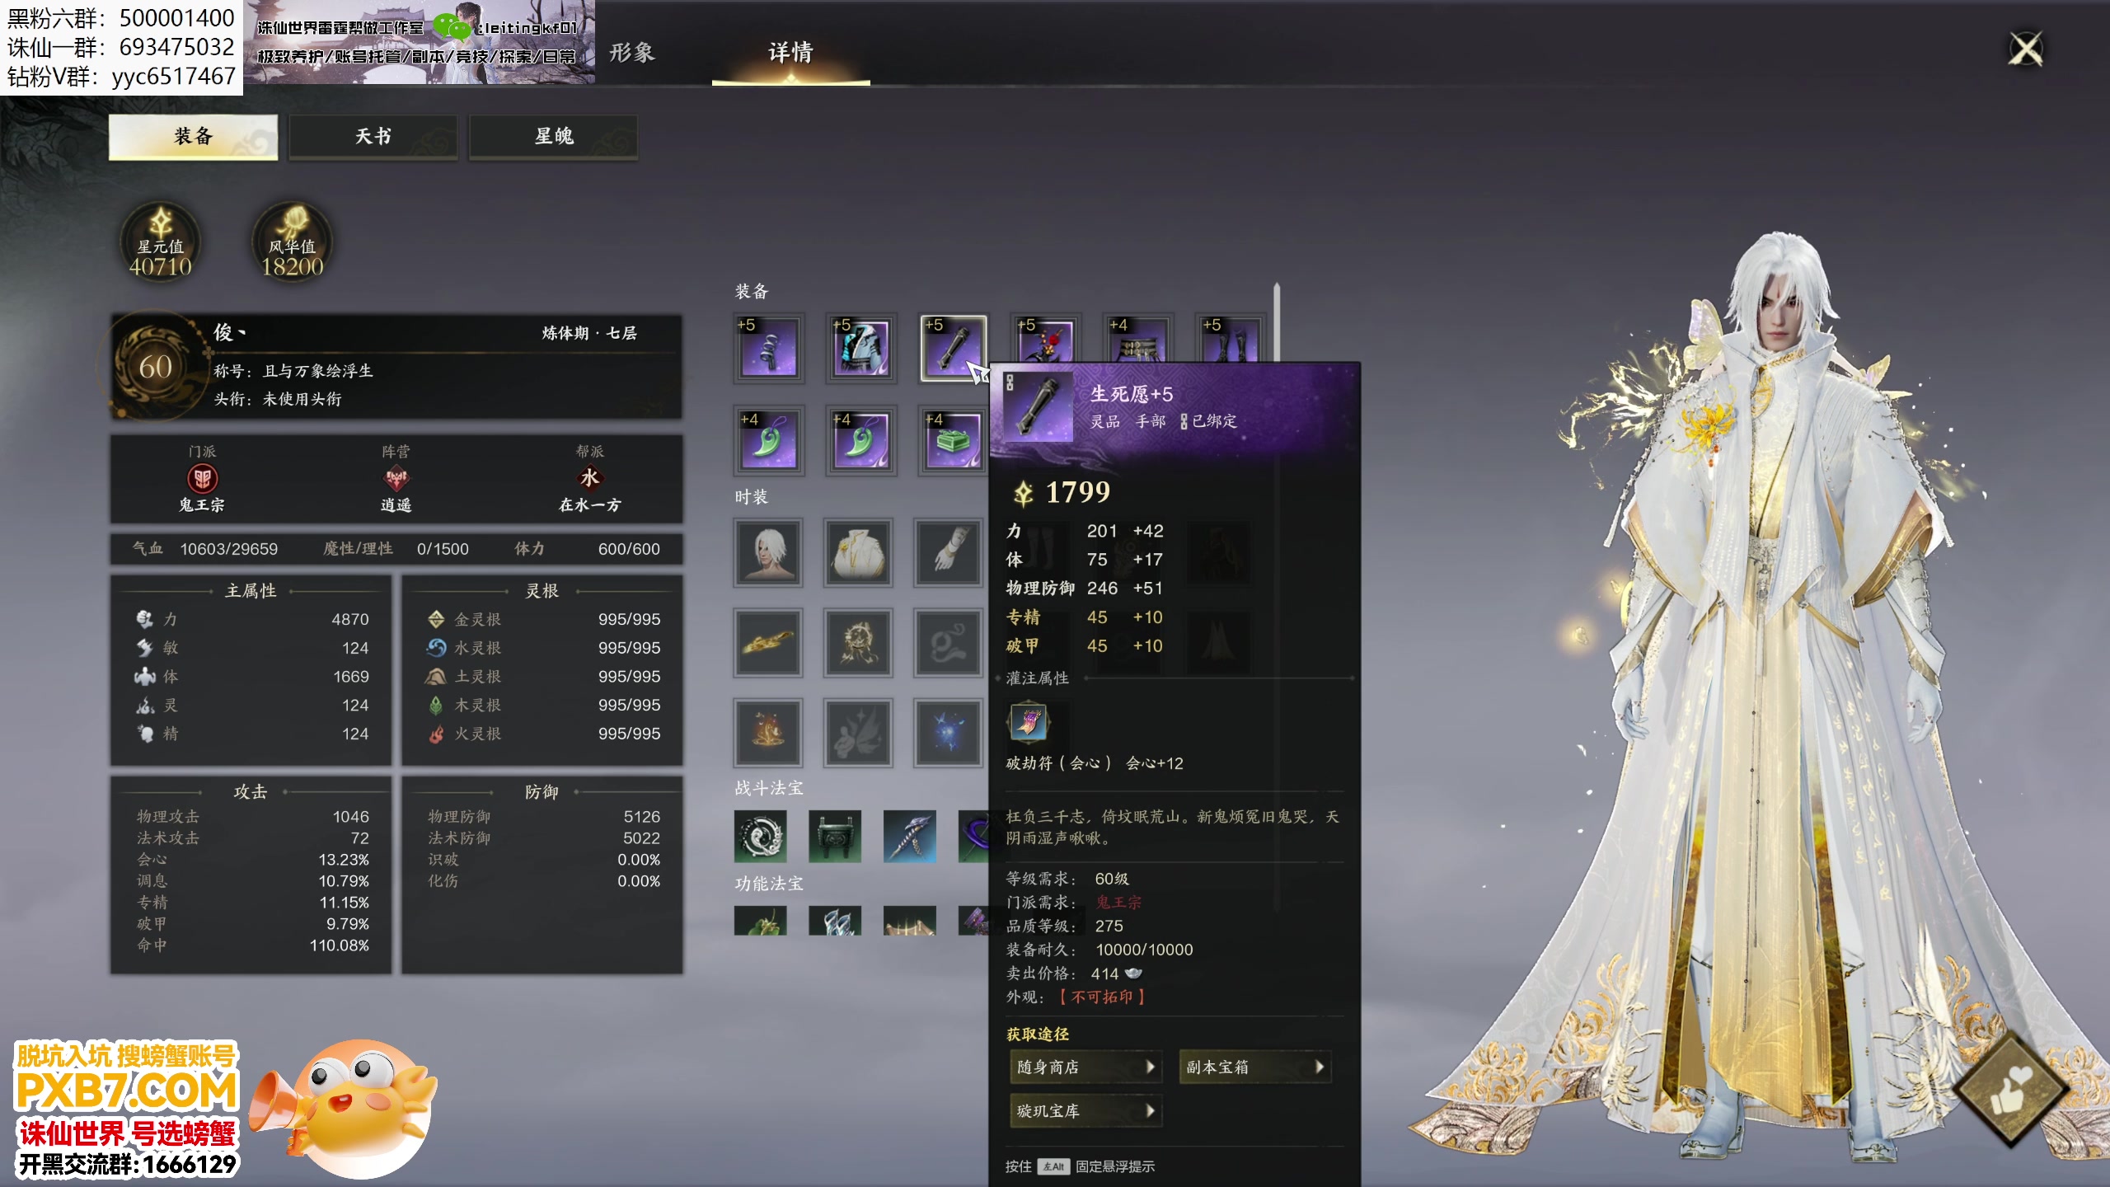Switch to the 天书 sub-tab
This screenshot has width=2110, height=1187.
(x=373, y=137)
